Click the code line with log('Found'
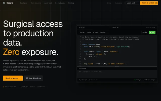Image resolution: width=161 pixels, height=101 pixels. click(x=105, y=64)
